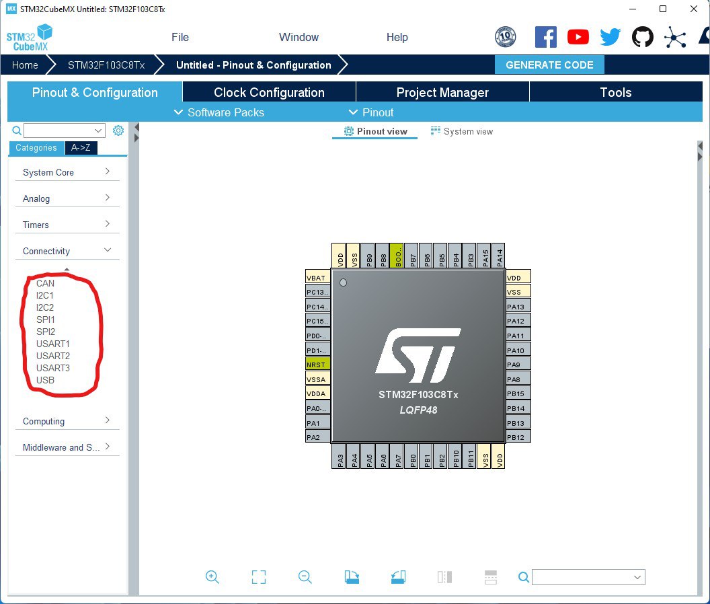Click the PA9 pin on the chip diagram

point(517,364)
